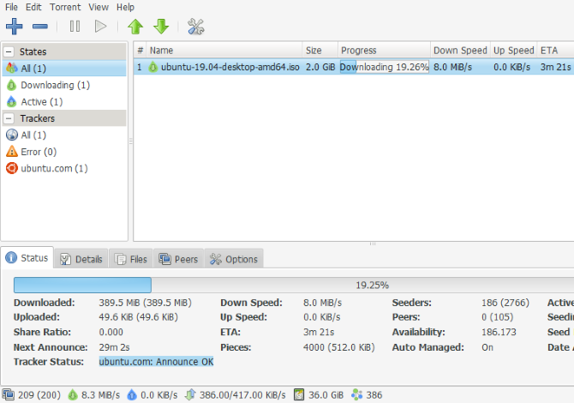Click Uploaded value 49.6 KiB
The width and height of the screenshot is (574, 403).
point(139,317)
